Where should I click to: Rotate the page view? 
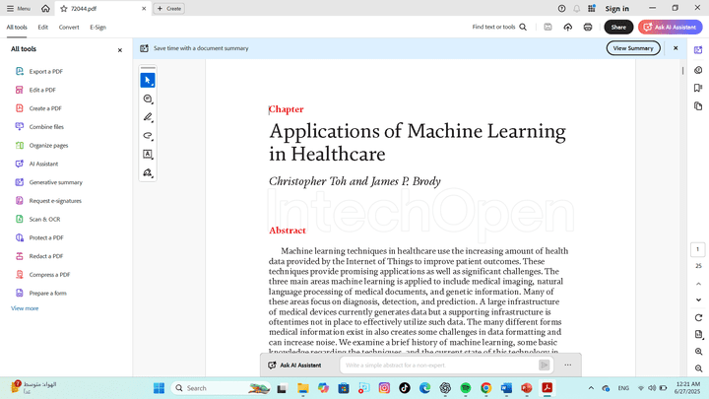pos(698,318)
